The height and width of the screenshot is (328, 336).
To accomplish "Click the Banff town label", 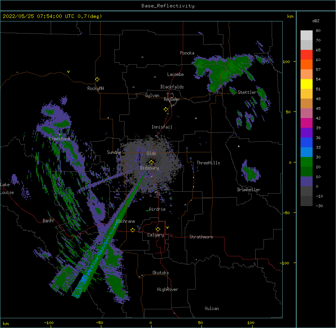I will tap(48, 221).
